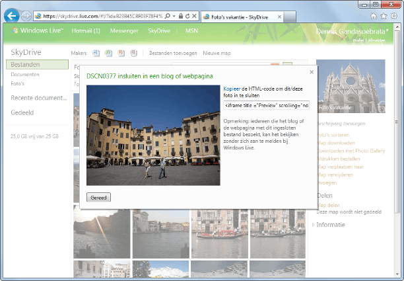The image size is (404, 281).
Task: Open Hotmail (1) in the header
Action: (x=86, y=30)
